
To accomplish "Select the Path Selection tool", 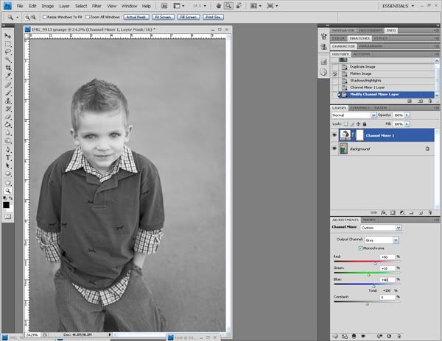I will (7, 165).
